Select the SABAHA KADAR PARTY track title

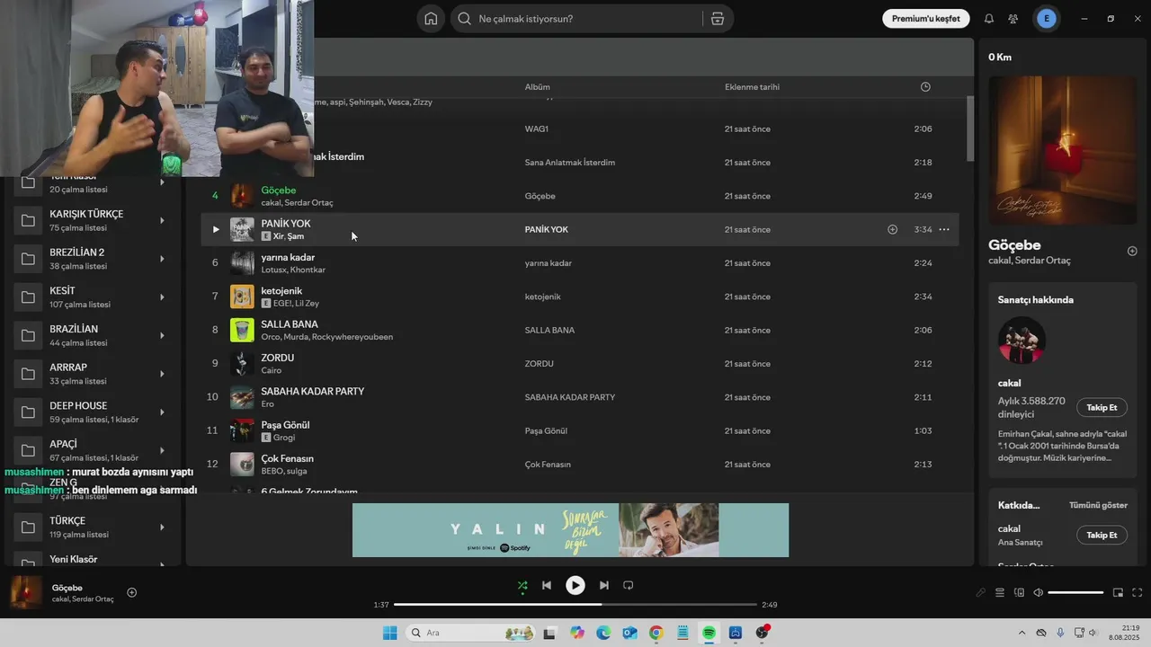point(313,392)
